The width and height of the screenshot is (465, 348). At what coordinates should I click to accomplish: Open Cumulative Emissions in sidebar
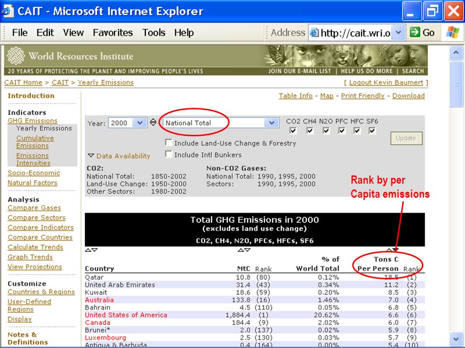click(35, 142)
